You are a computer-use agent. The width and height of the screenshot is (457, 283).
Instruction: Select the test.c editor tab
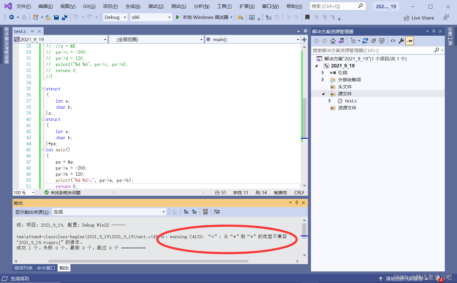click(20, 31)
